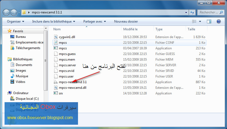This screenshot has width=227, height=129.
Task: Open Disque local (C:) drive
Action: pos(27,99)
